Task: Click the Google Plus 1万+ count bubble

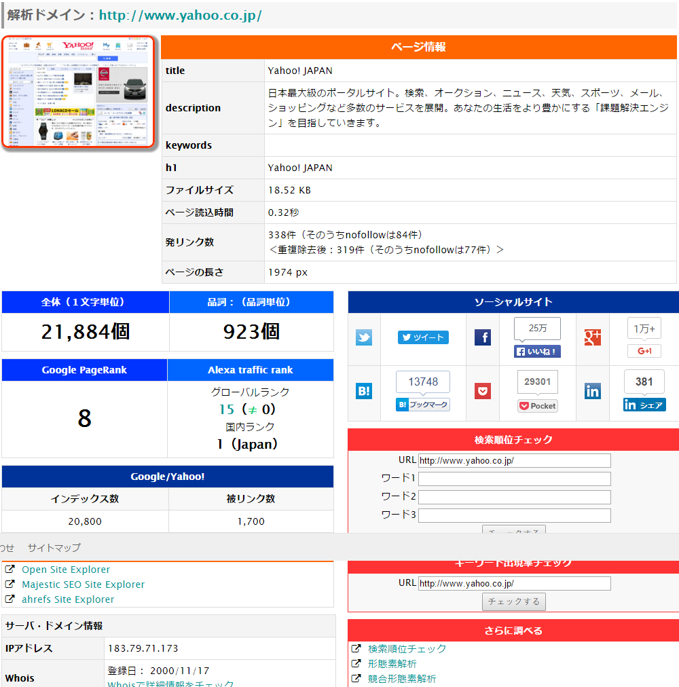Action: (644, 328)
